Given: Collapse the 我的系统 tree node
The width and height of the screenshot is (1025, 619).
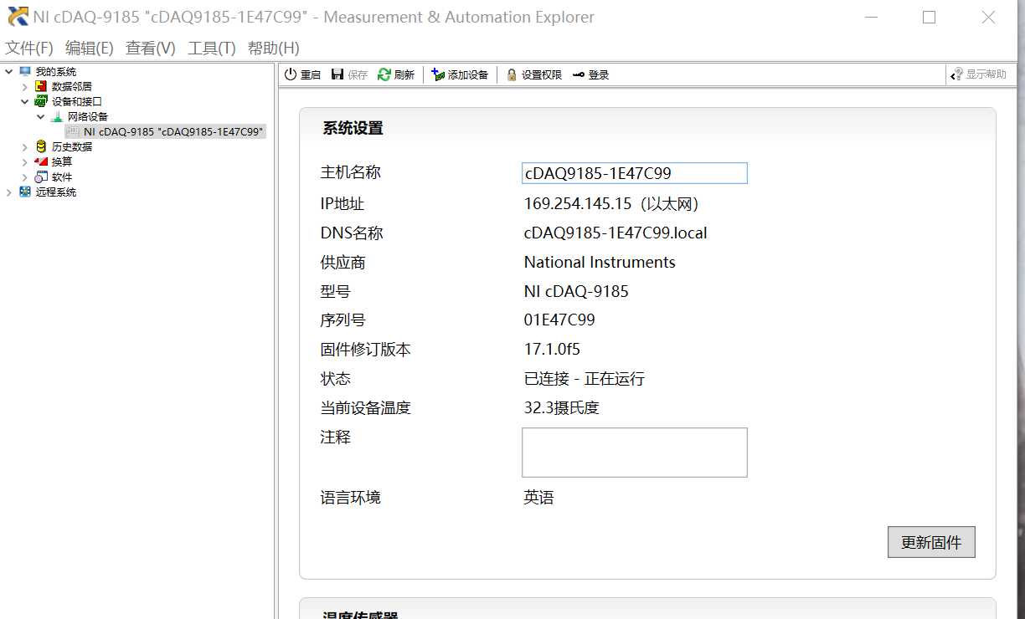Looking at the screenshot, I should (x=8, y=71).
